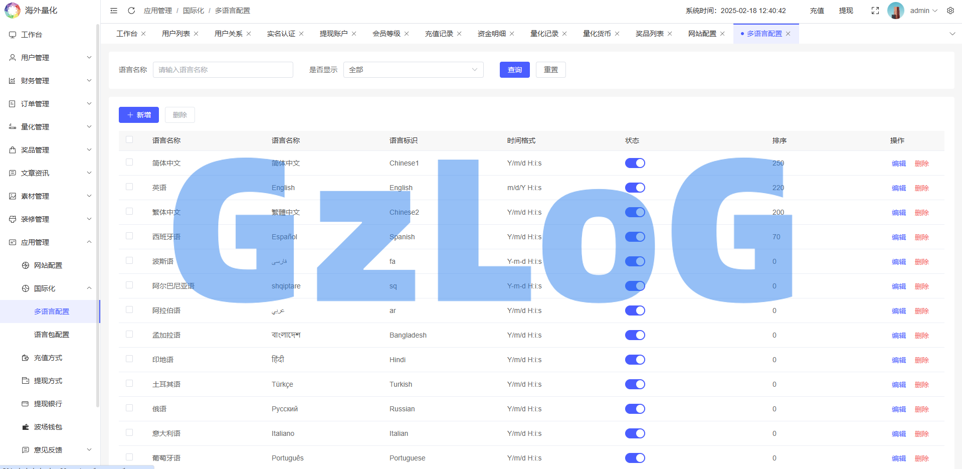
Task: Click the 查询 search button
Action: click(514, 70)
